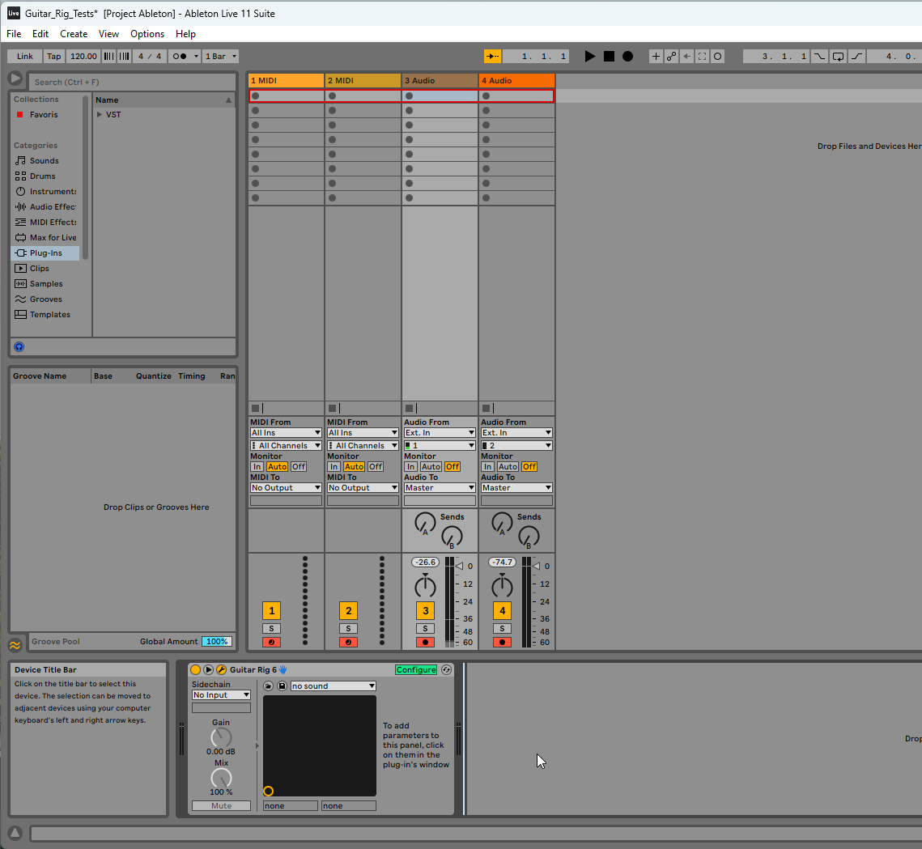Open track 1 MIDI From All Ins dropdown
The image size is (922, 849).
(x=286, y=433)
